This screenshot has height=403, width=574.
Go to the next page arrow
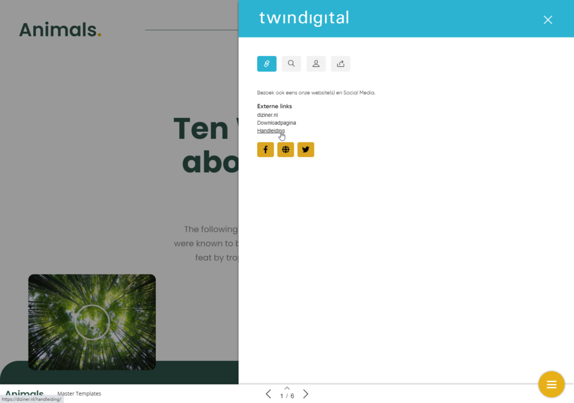tap(305, 394)
